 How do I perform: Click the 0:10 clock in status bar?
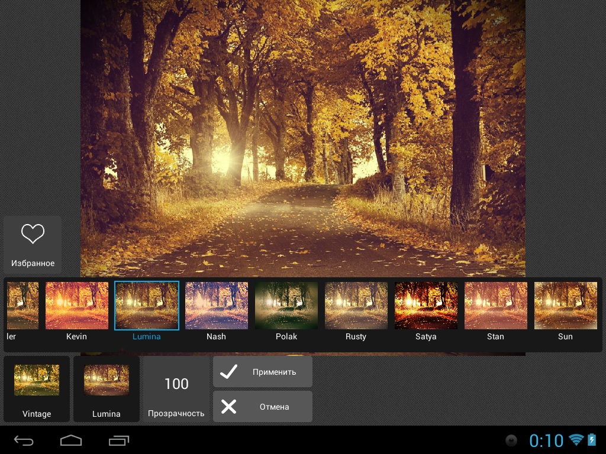[x=546, y=440]
